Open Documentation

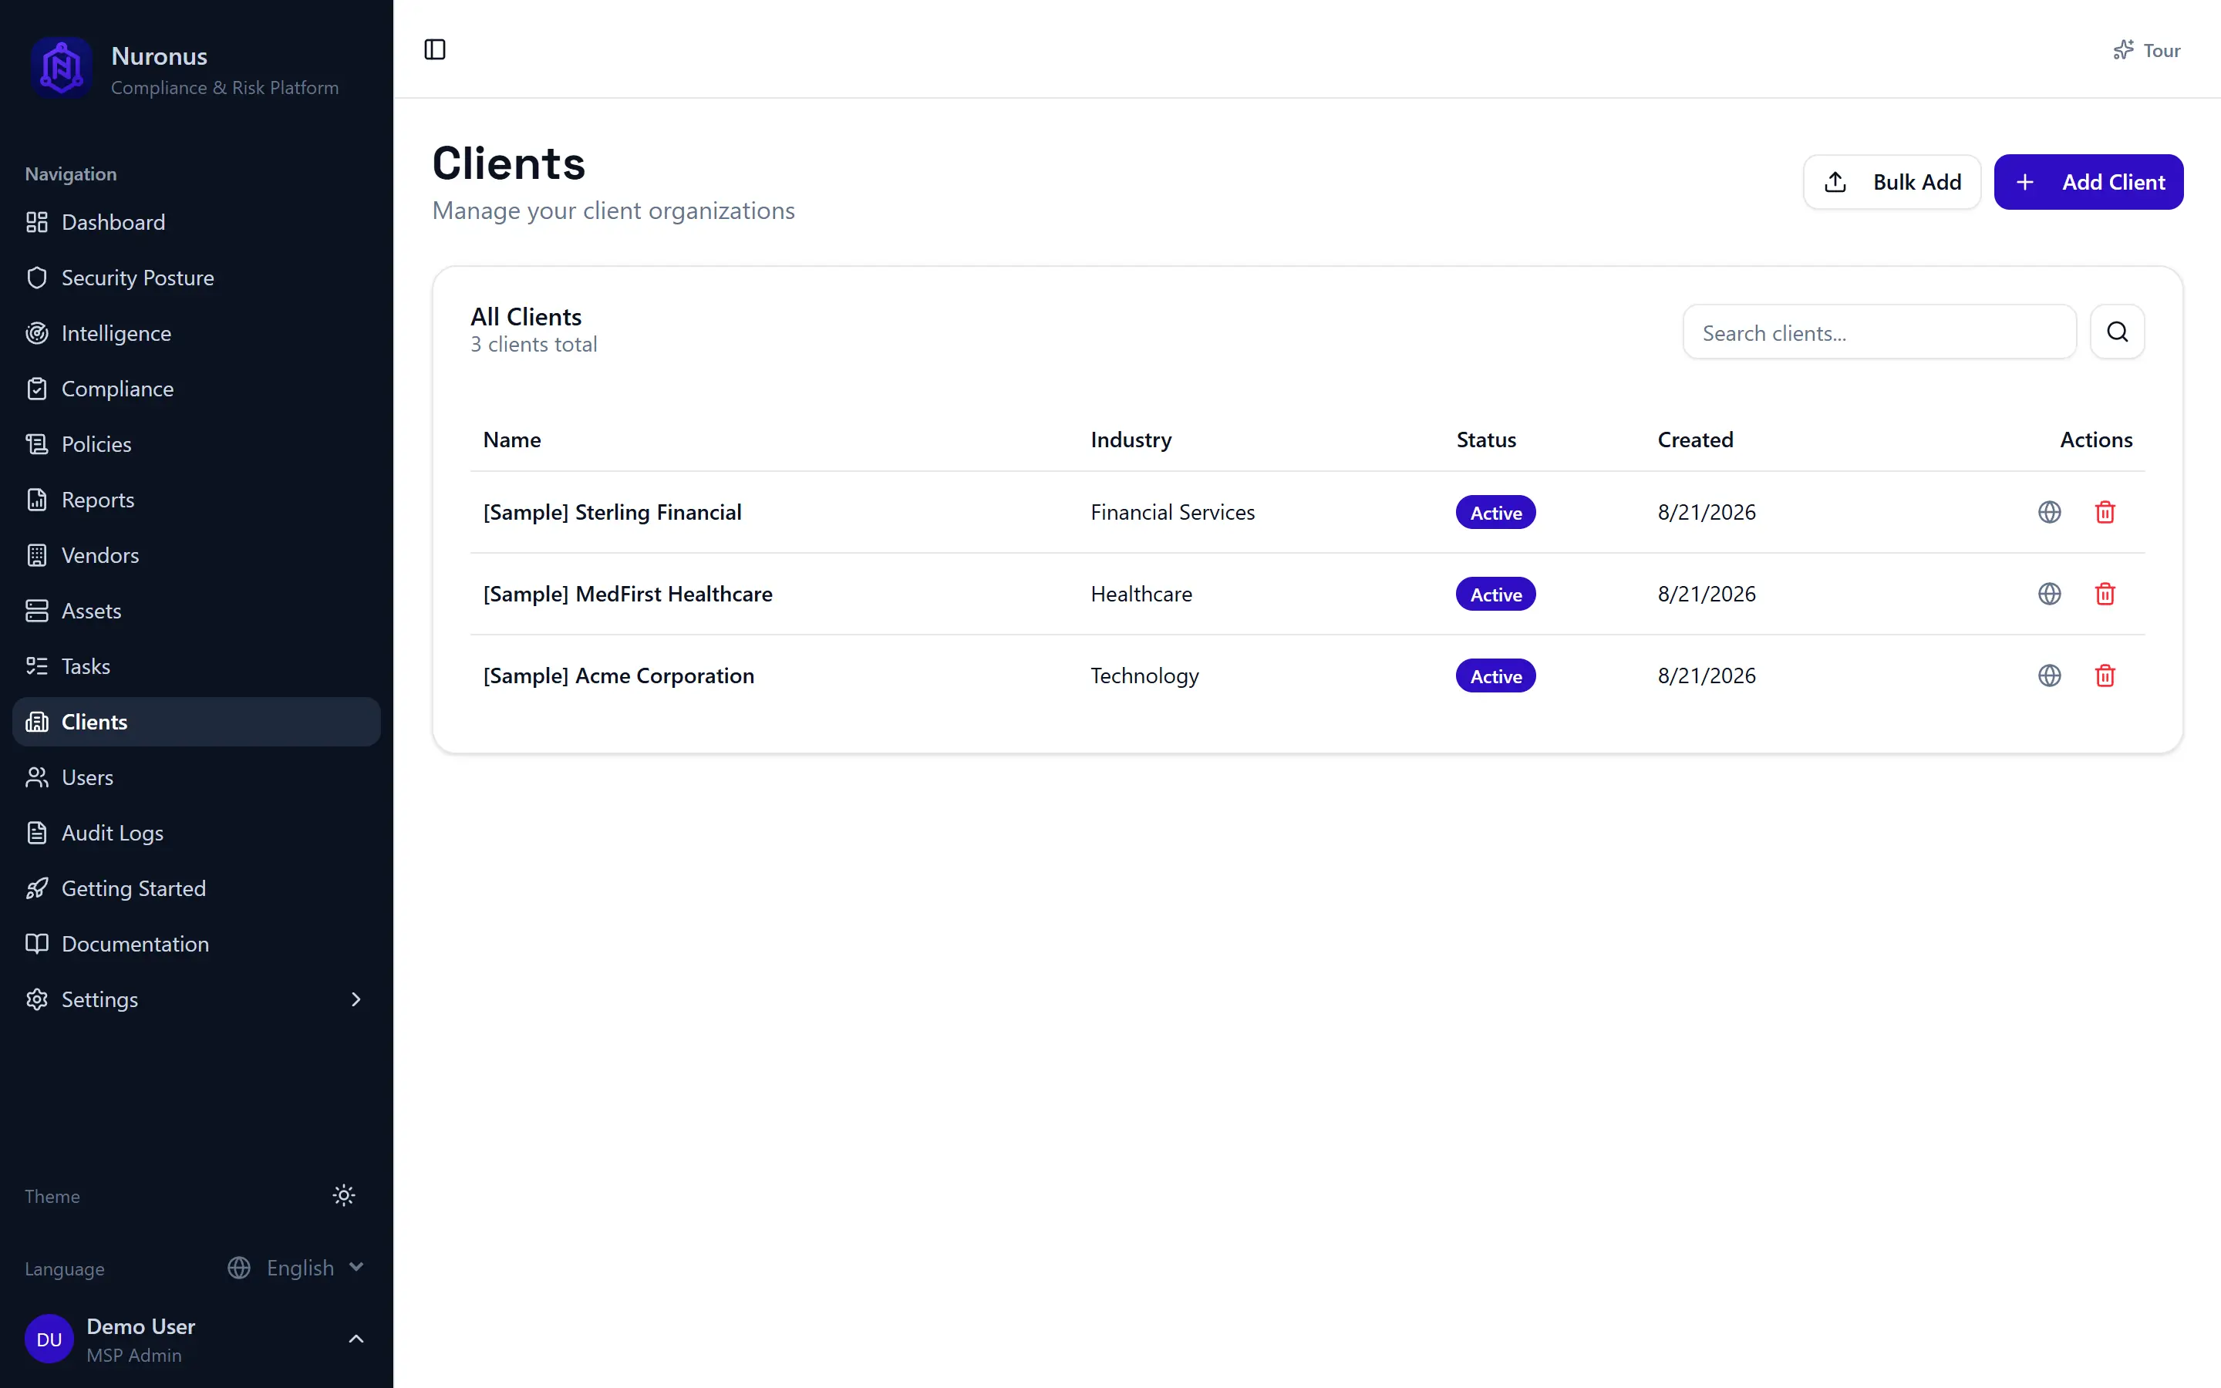point(197,944)
